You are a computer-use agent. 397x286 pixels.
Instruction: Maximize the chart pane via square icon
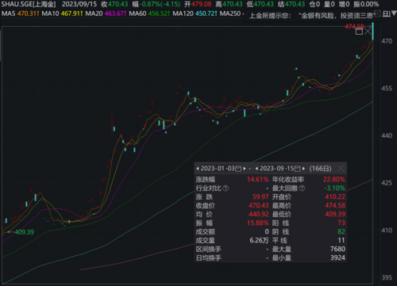pos(359,32)
